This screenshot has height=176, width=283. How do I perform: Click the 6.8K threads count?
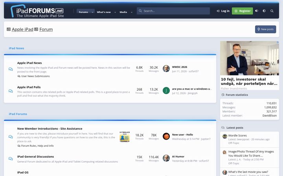click(x=139, y=68)
